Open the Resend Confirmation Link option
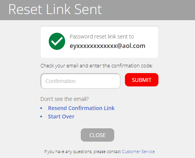The width and height of the screenshot is (195, 158). [81, 108]
